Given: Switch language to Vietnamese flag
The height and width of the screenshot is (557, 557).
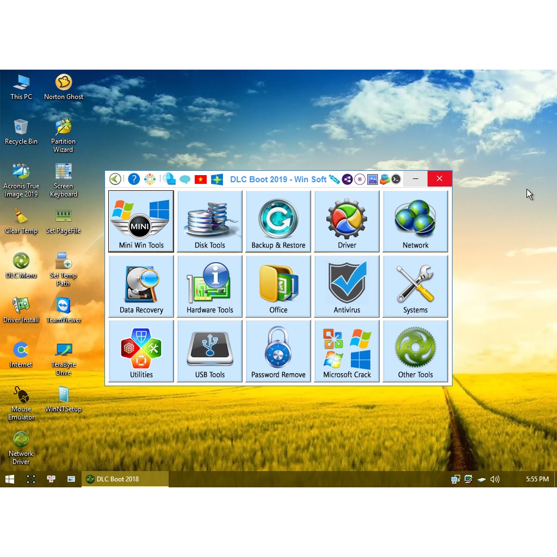Looking at the screenshot, I should (201, 178).
